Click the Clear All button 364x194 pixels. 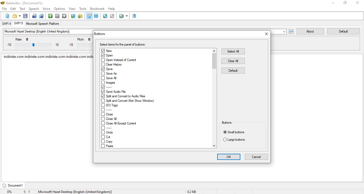tap(233, 61)
